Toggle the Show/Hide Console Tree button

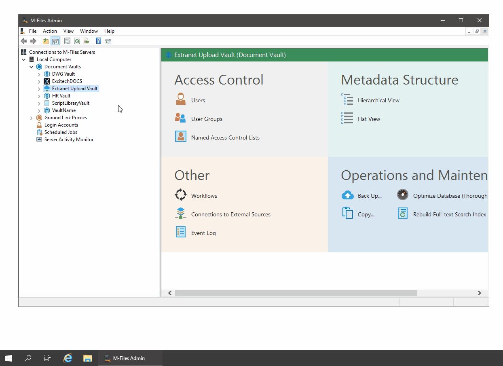pyautogui.click(x=55, y=41)
